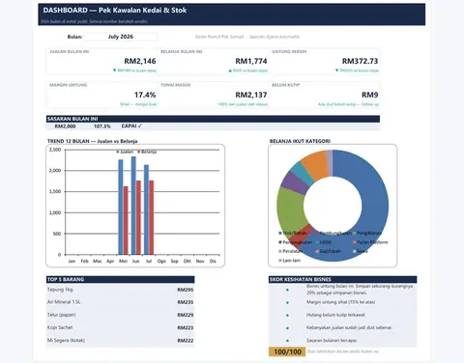Screen dimensions: 464x363
Task: Select the RM9 Belum Kutip figure
Action: pyautogui.click(x=370, y=95)
